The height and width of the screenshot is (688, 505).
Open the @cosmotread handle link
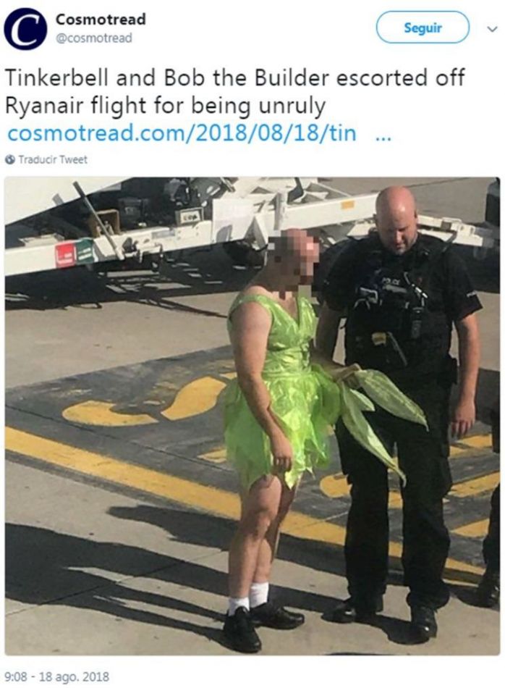93,38
